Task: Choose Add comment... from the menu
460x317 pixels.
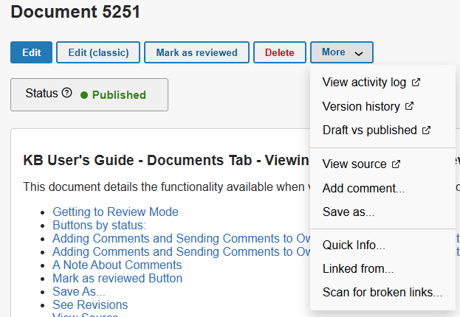Action: [x=363, y=189]
